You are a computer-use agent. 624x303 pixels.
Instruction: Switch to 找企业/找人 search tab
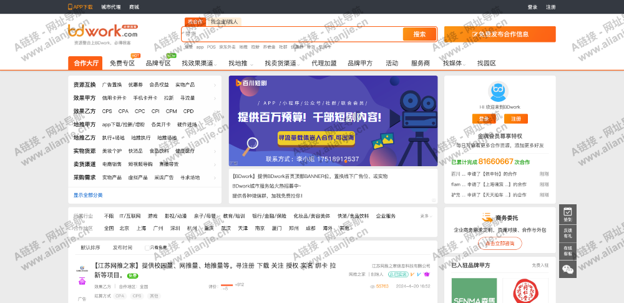[225, 21]
